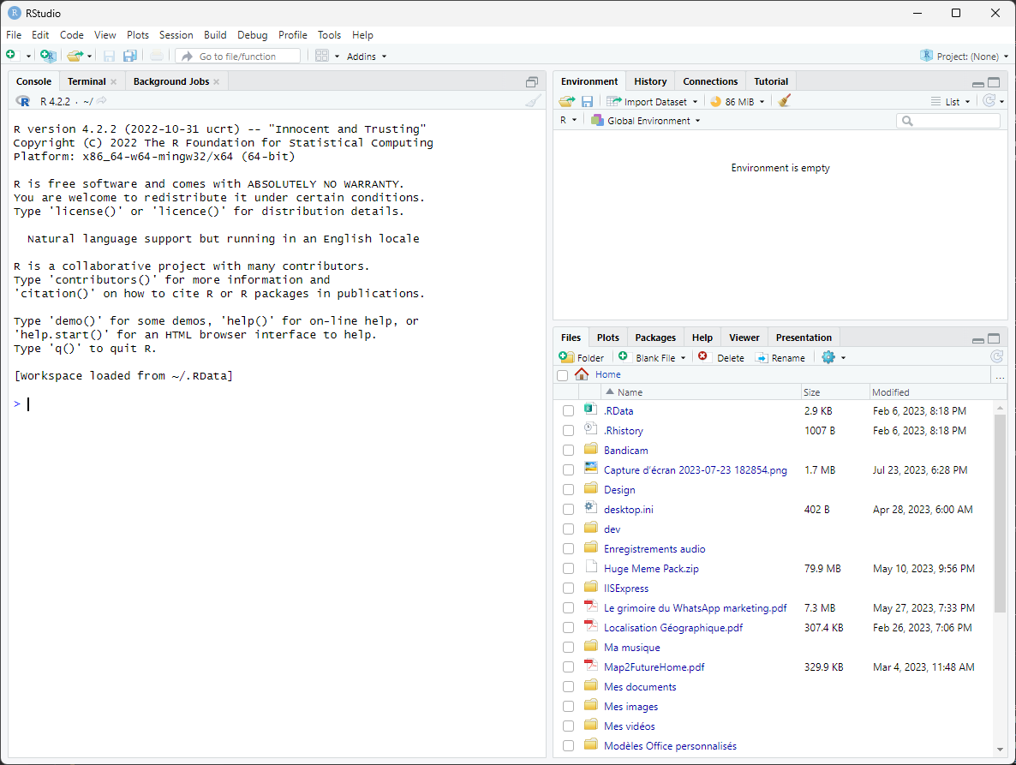Screen dimensions: 1016x765
Task: Switch to the History tab
Action: (650, 81)
